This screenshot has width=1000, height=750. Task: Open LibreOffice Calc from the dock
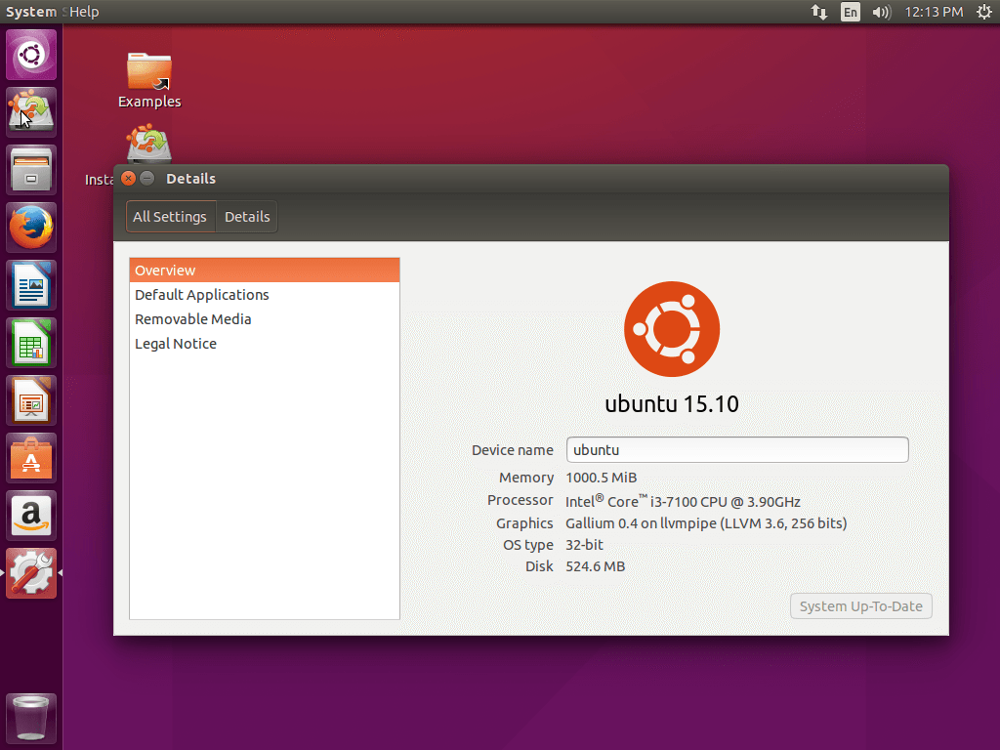(31, 343)
